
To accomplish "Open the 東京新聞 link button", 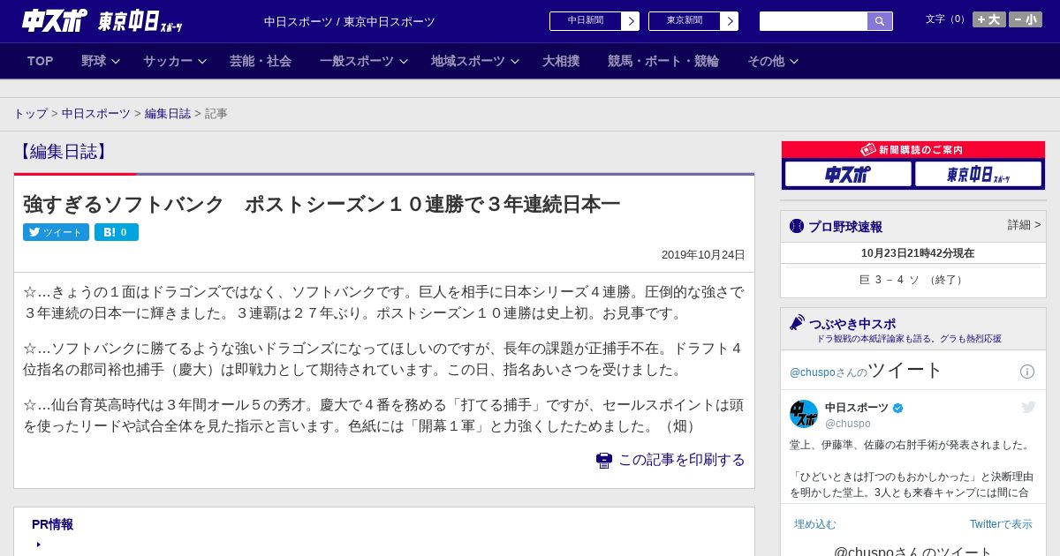I will pyautogui.click(x=685, y=21).
